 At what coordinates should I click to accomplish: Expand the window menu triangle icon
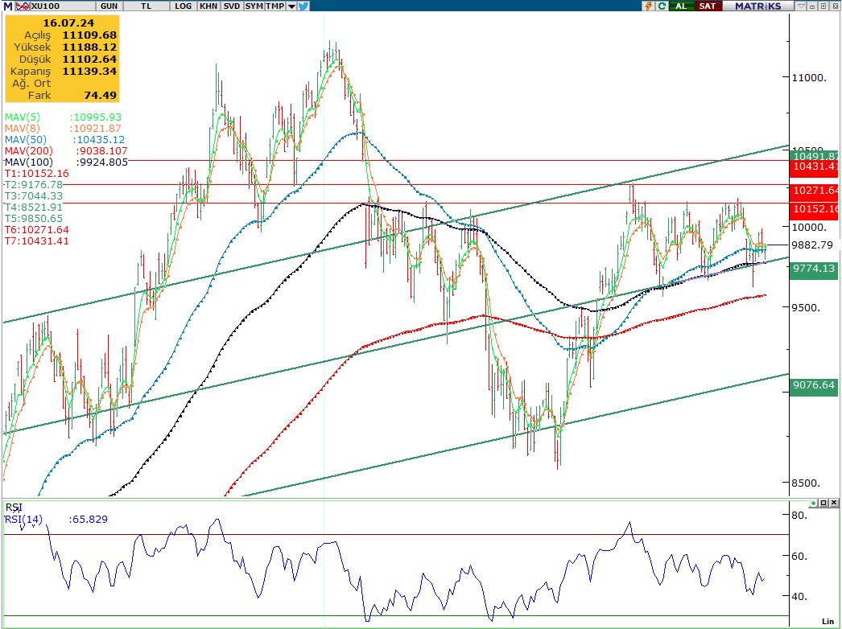801,6
